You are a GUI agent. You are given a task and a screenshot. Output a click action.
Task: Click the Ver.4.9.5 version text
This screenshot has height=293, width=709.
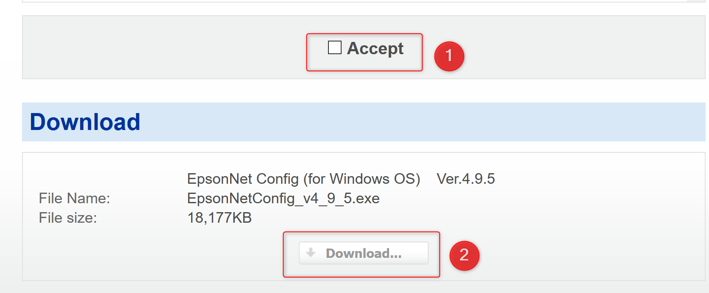pyautogui.click(x=466, y=179)
